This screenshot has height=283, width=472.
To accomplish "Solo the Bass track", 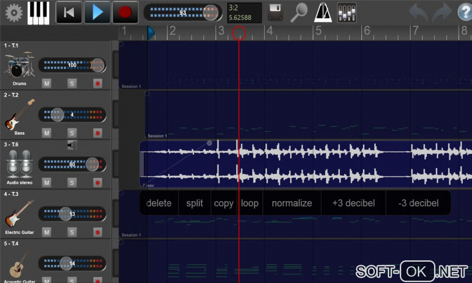I will tap(72, 133).
